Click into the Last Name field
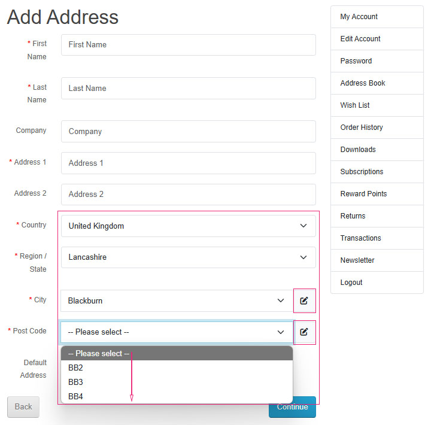Image resolution: width=425 pixels, height=425 pixels. (x=188, y=88)
